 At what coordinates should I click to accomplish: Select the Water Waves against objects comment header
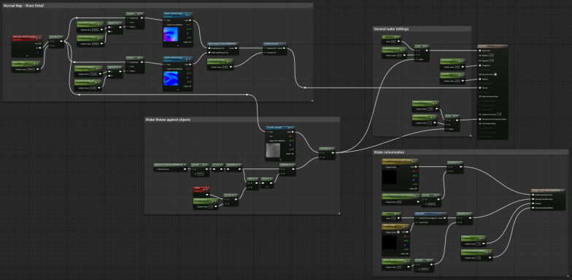click(242, 120)
